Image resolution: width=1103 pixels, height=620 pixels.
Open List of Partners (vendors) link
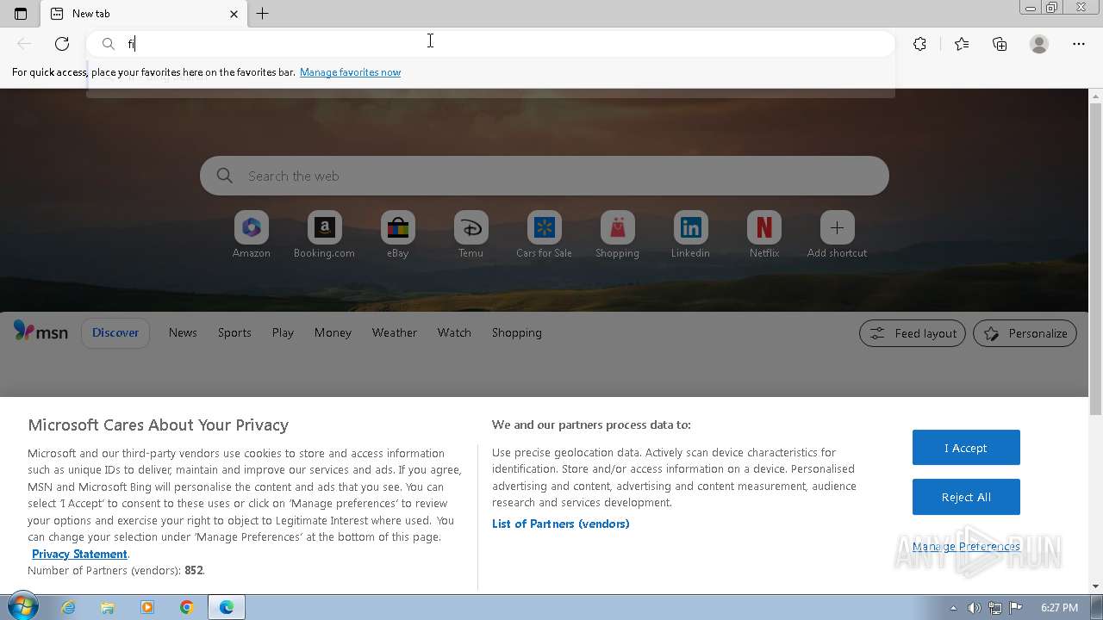(560, 524)
